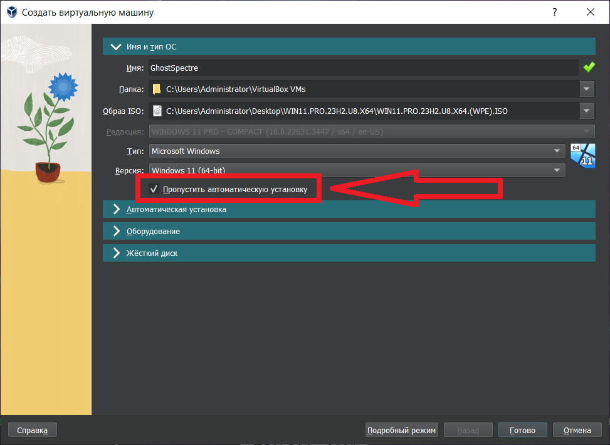Click the Редакция field label
Screen dimensions: 610x445
(125, 132)
